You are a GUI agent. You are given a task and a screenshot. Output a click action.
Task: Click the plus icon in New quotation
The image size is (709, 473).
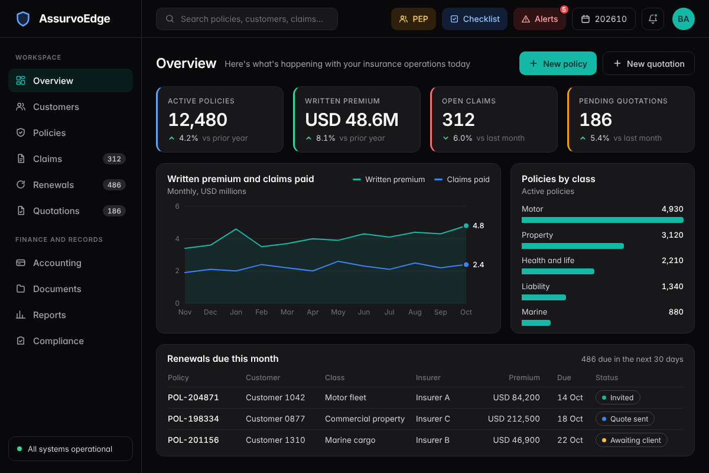click(x=617, y=63)
